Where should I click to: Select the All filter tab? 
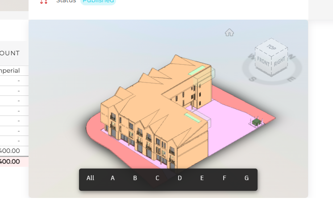[90, 178]
